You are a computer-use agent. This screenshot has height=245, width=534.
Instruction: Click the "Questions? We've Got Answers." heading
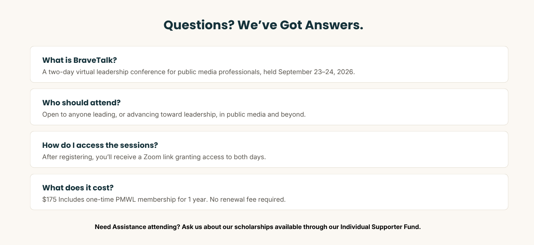[263, 25]
